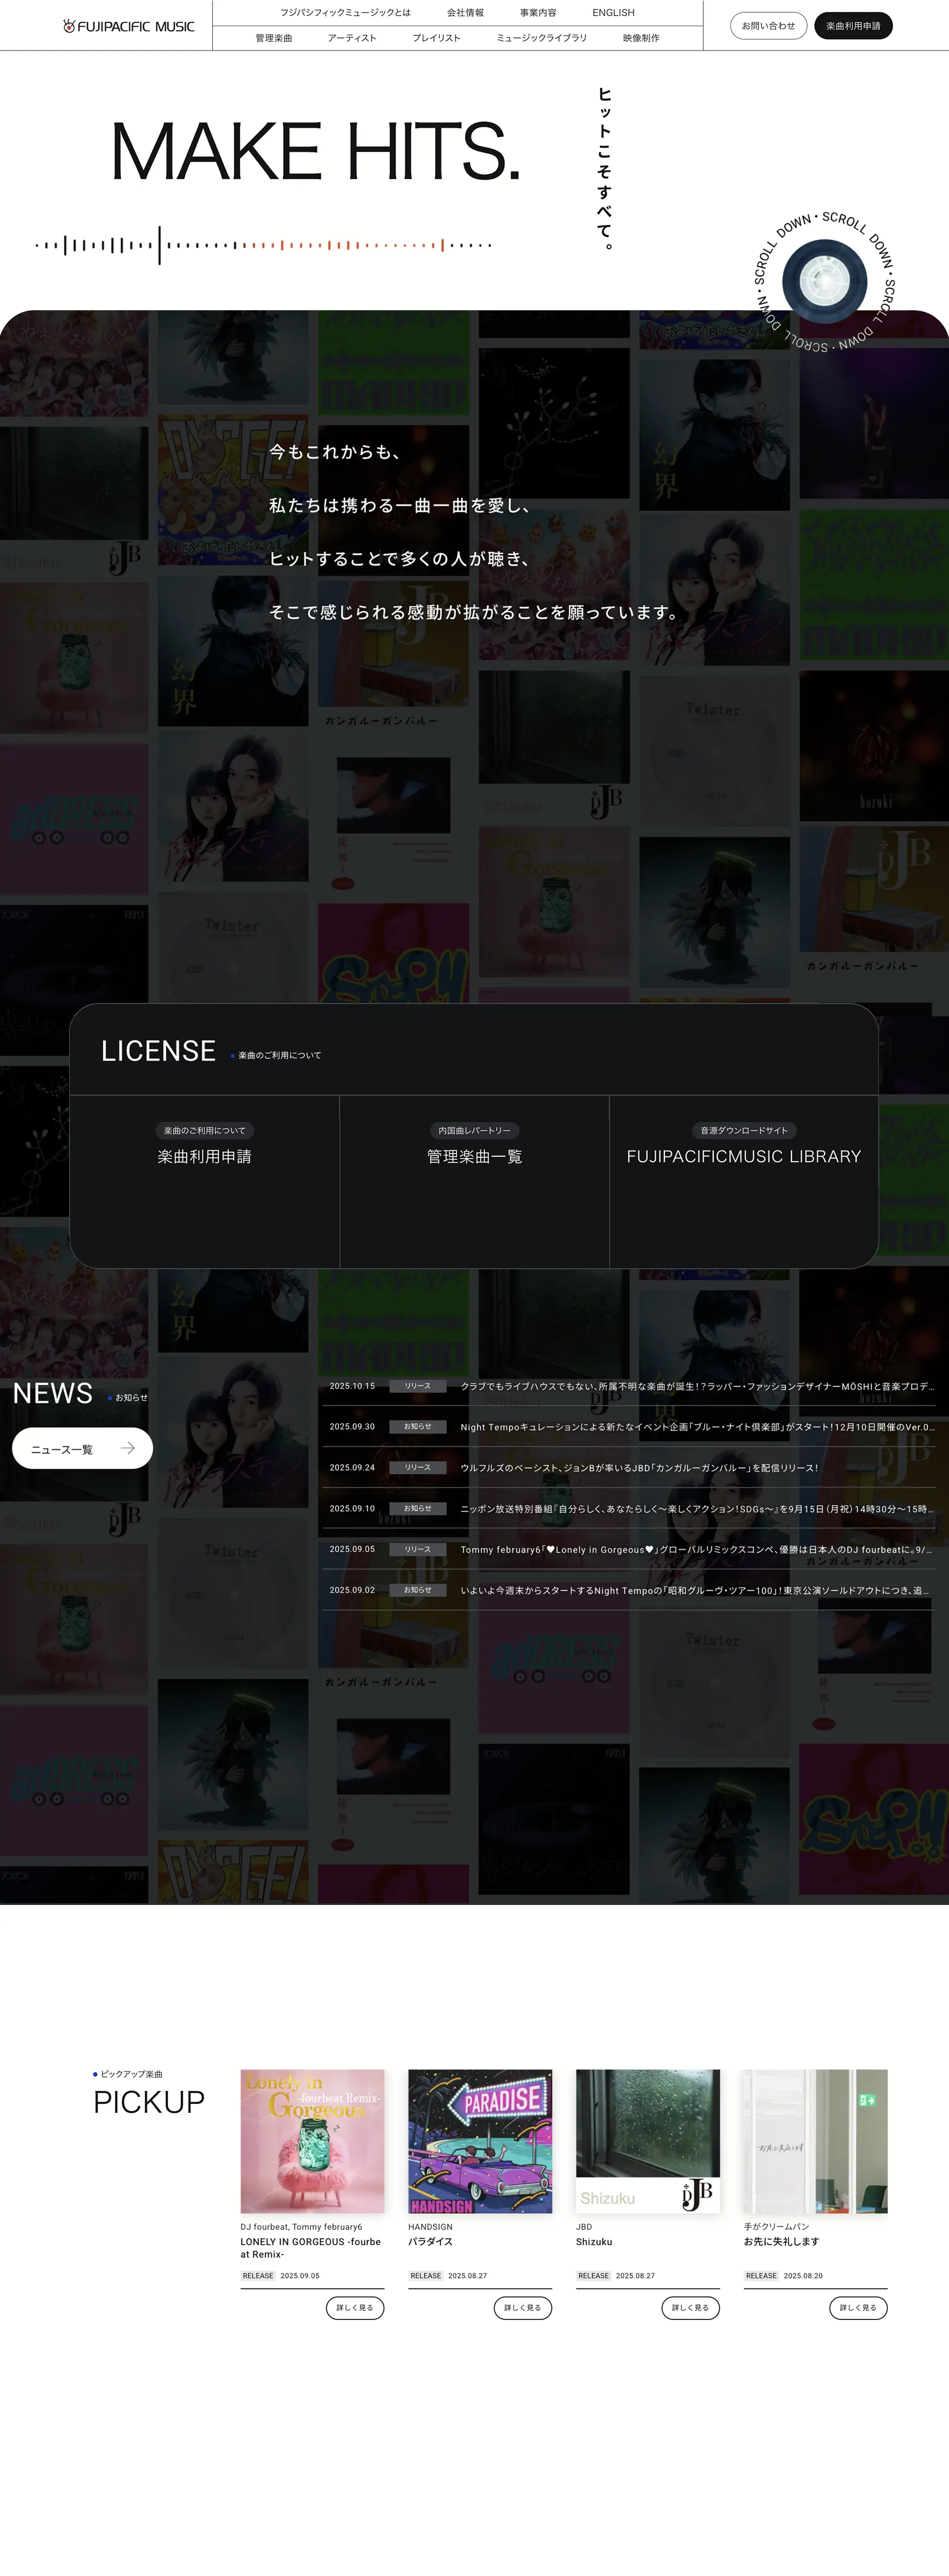Click Lonely in Gorgeous album cover
This screenshot has width=949, height=2576.
(311, 2141)
